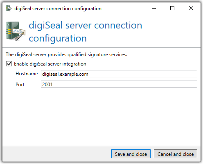The width and height of the screenshot is (203, 164).
Task: Click the Save and close button
Action: point(131,154)
